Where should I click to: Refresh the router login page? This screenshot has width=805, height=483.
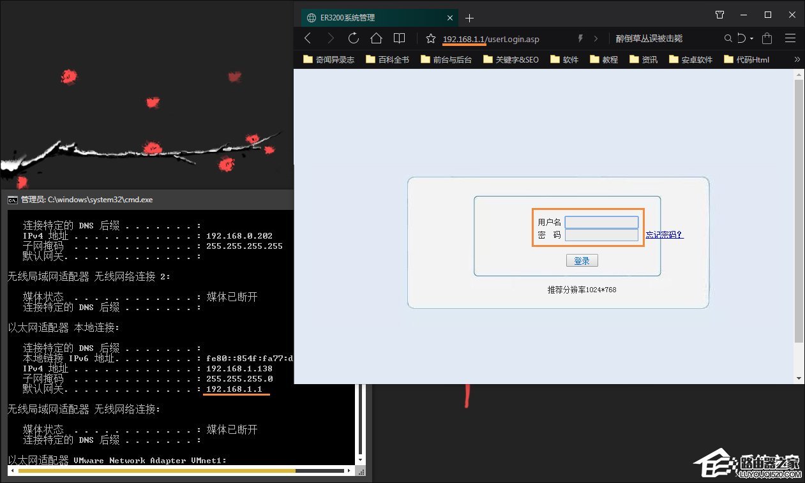click(353, 38)
